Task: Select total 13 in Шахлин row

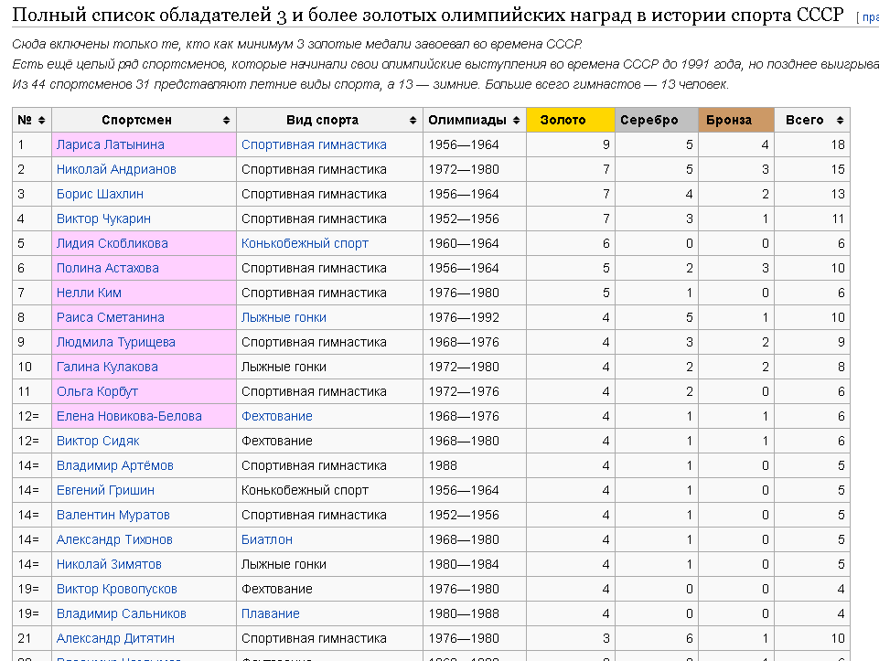Action: pos(838,194)
